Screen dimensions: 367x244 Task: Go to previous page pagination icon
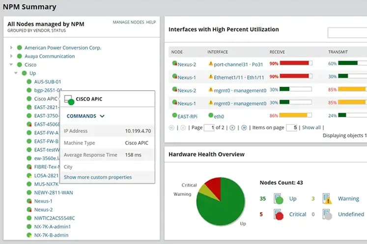click(183, 128)
